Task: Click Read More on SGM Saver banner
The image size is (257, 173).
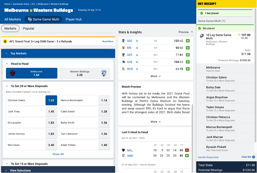Action: tap(108, 42)
